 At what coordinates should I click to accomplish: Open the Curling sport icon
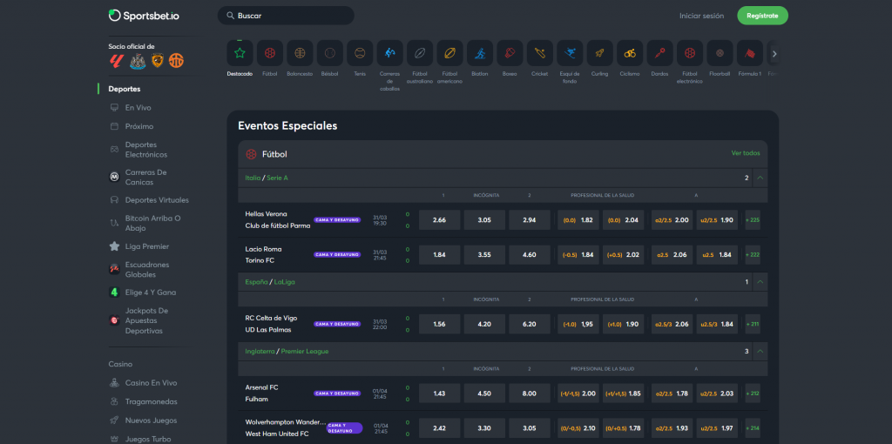point(599,53)
